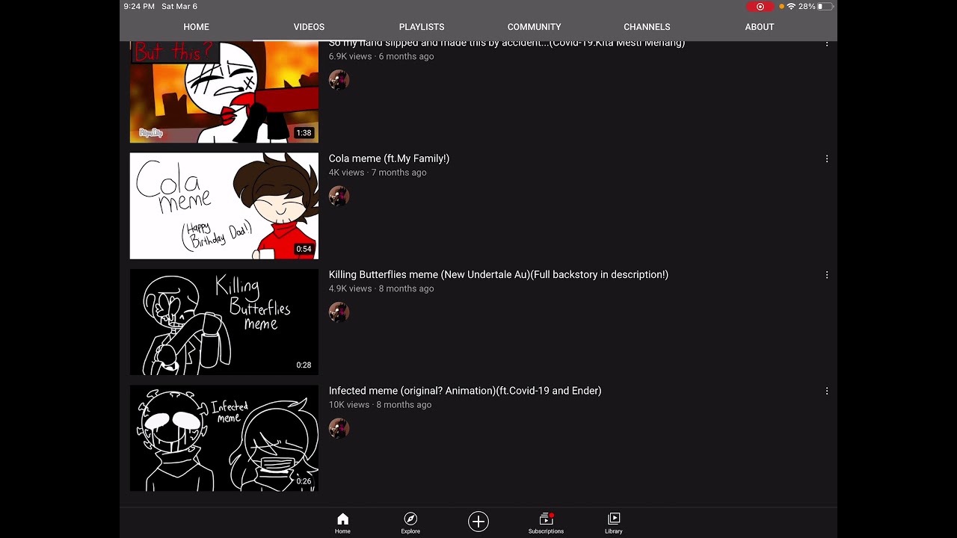Viewport: 957px width, 538px height.
Task: Switch to the ABOUT tab
Action: [760, 27]
